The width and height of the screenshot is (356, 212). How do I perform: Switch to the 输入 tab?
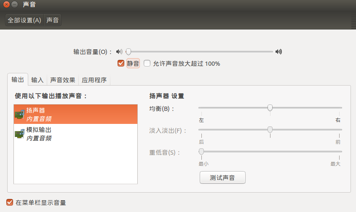[x=37, y=80]
